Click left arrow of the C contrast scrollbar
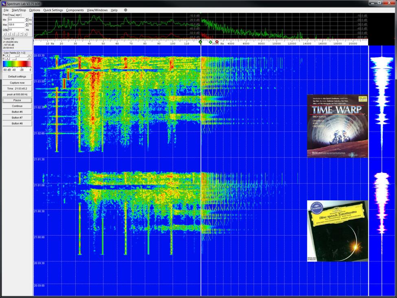Image resolution: width=397 pixels, height=298 pixels. tap(6, 59)
